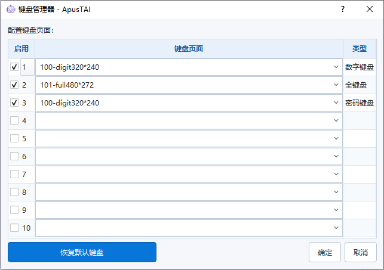Expand the empty dropdown in row 10

tap(189, 228)
